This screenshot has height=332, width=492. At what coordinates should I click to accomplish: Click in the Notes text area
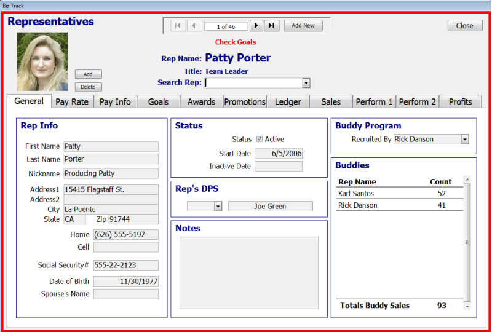coord(248,273)
